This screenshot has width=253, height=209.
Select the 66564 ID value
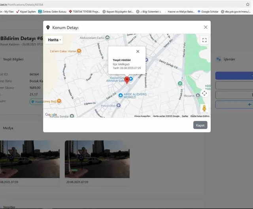(34, 74)
